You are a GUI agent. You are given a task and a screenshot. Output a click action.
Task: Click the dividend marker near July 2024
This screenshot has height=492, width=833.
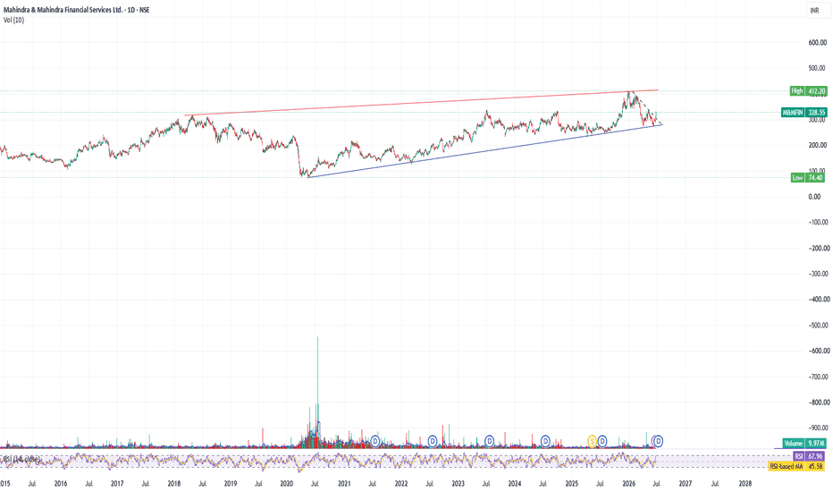(x=545, y=441)
